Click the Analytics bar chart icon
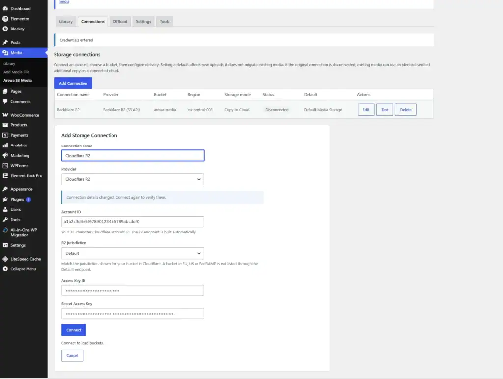This screenshot has height=379, width=503. coord(5,146)
